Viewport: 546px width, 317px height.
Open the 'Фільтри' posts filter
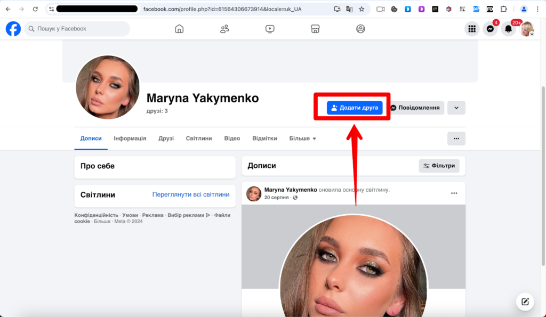[439, 166]
